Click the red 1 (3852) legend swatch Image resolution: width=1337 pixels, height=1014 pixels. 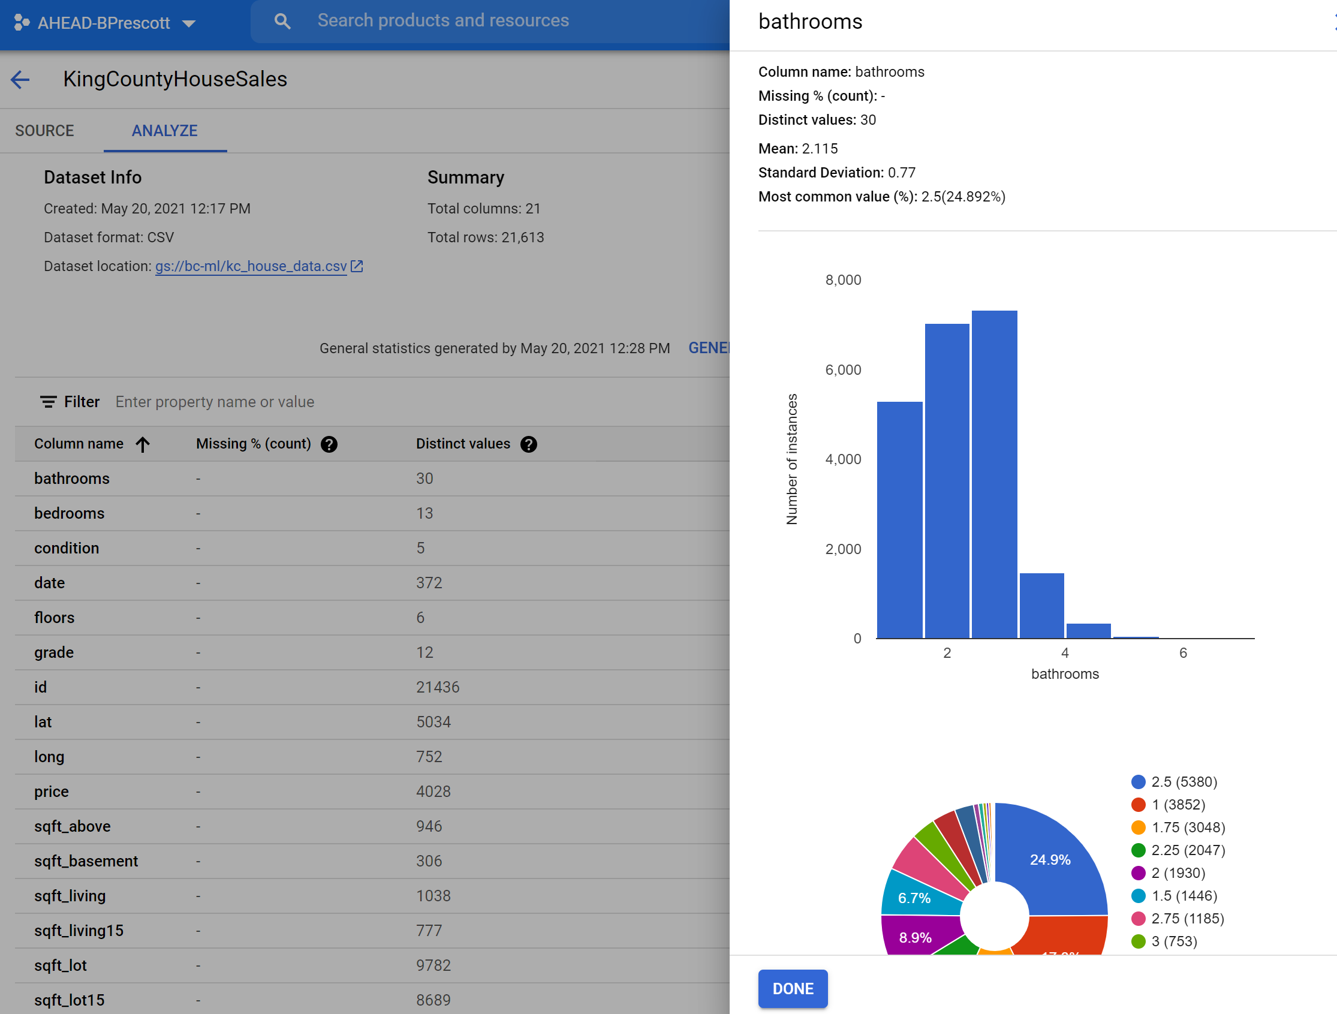tap(1138, 805)
